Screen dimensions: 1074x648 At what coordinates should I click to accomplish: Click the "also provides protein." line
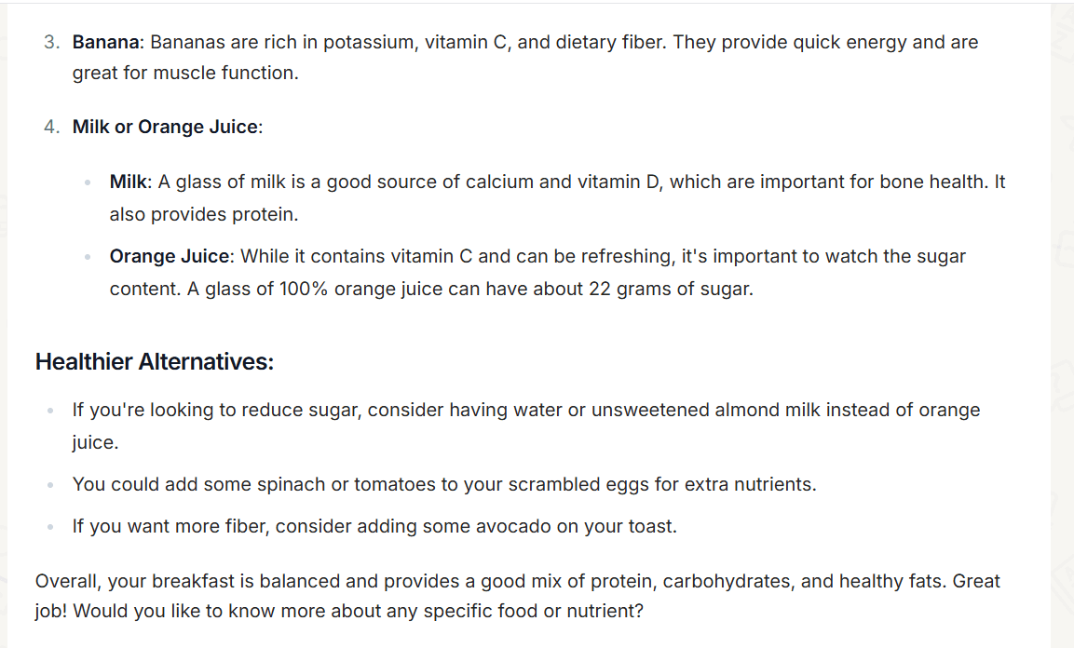click(204, 215)
